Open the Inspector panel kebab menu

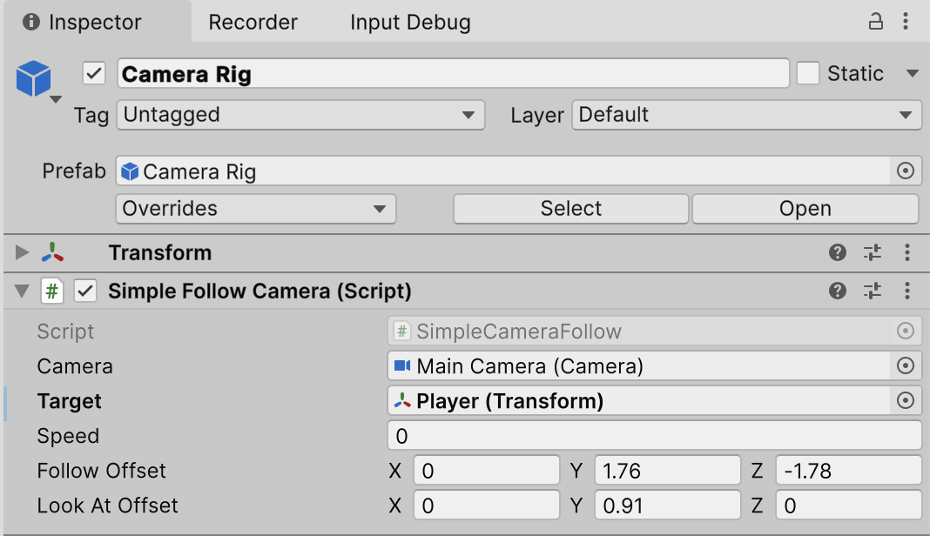click(x=908, y=22)
